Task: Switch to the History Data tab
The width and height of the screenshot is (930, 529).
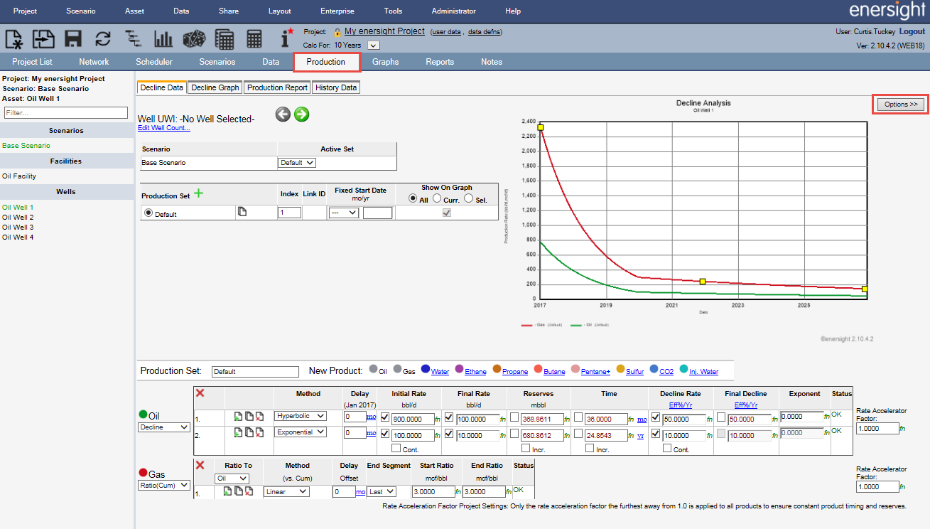Action: (336, 87)
